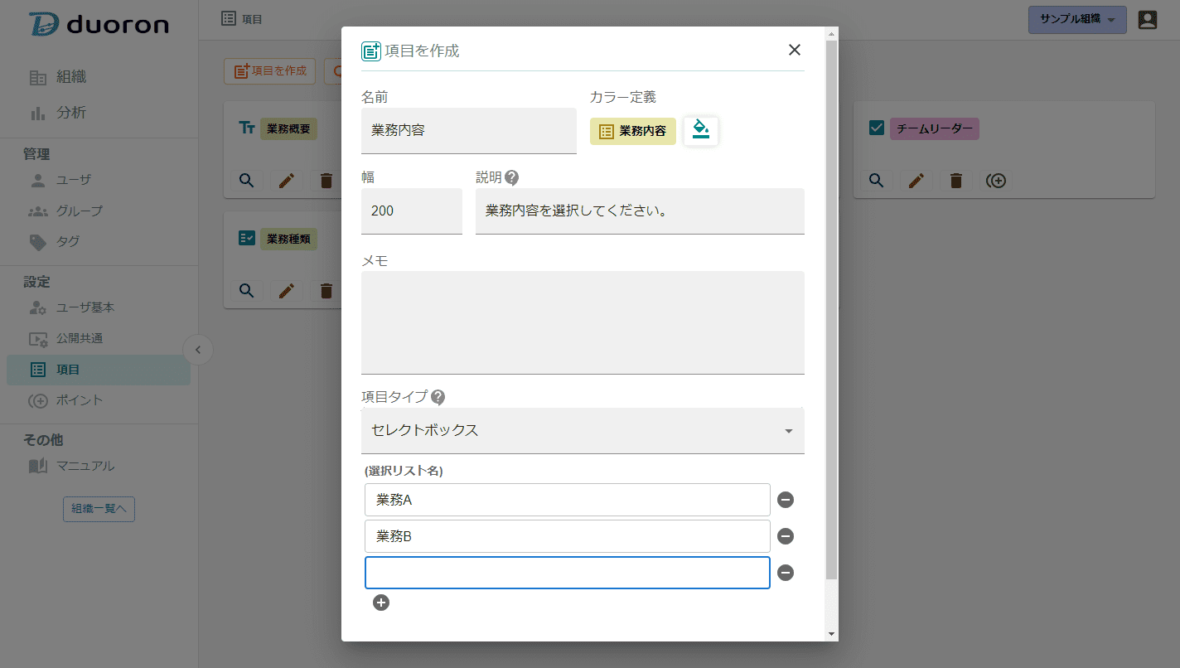Click the paint bucket color definition icon
The width and height of the screenshot is (1180, 668).
coord(701,130)
